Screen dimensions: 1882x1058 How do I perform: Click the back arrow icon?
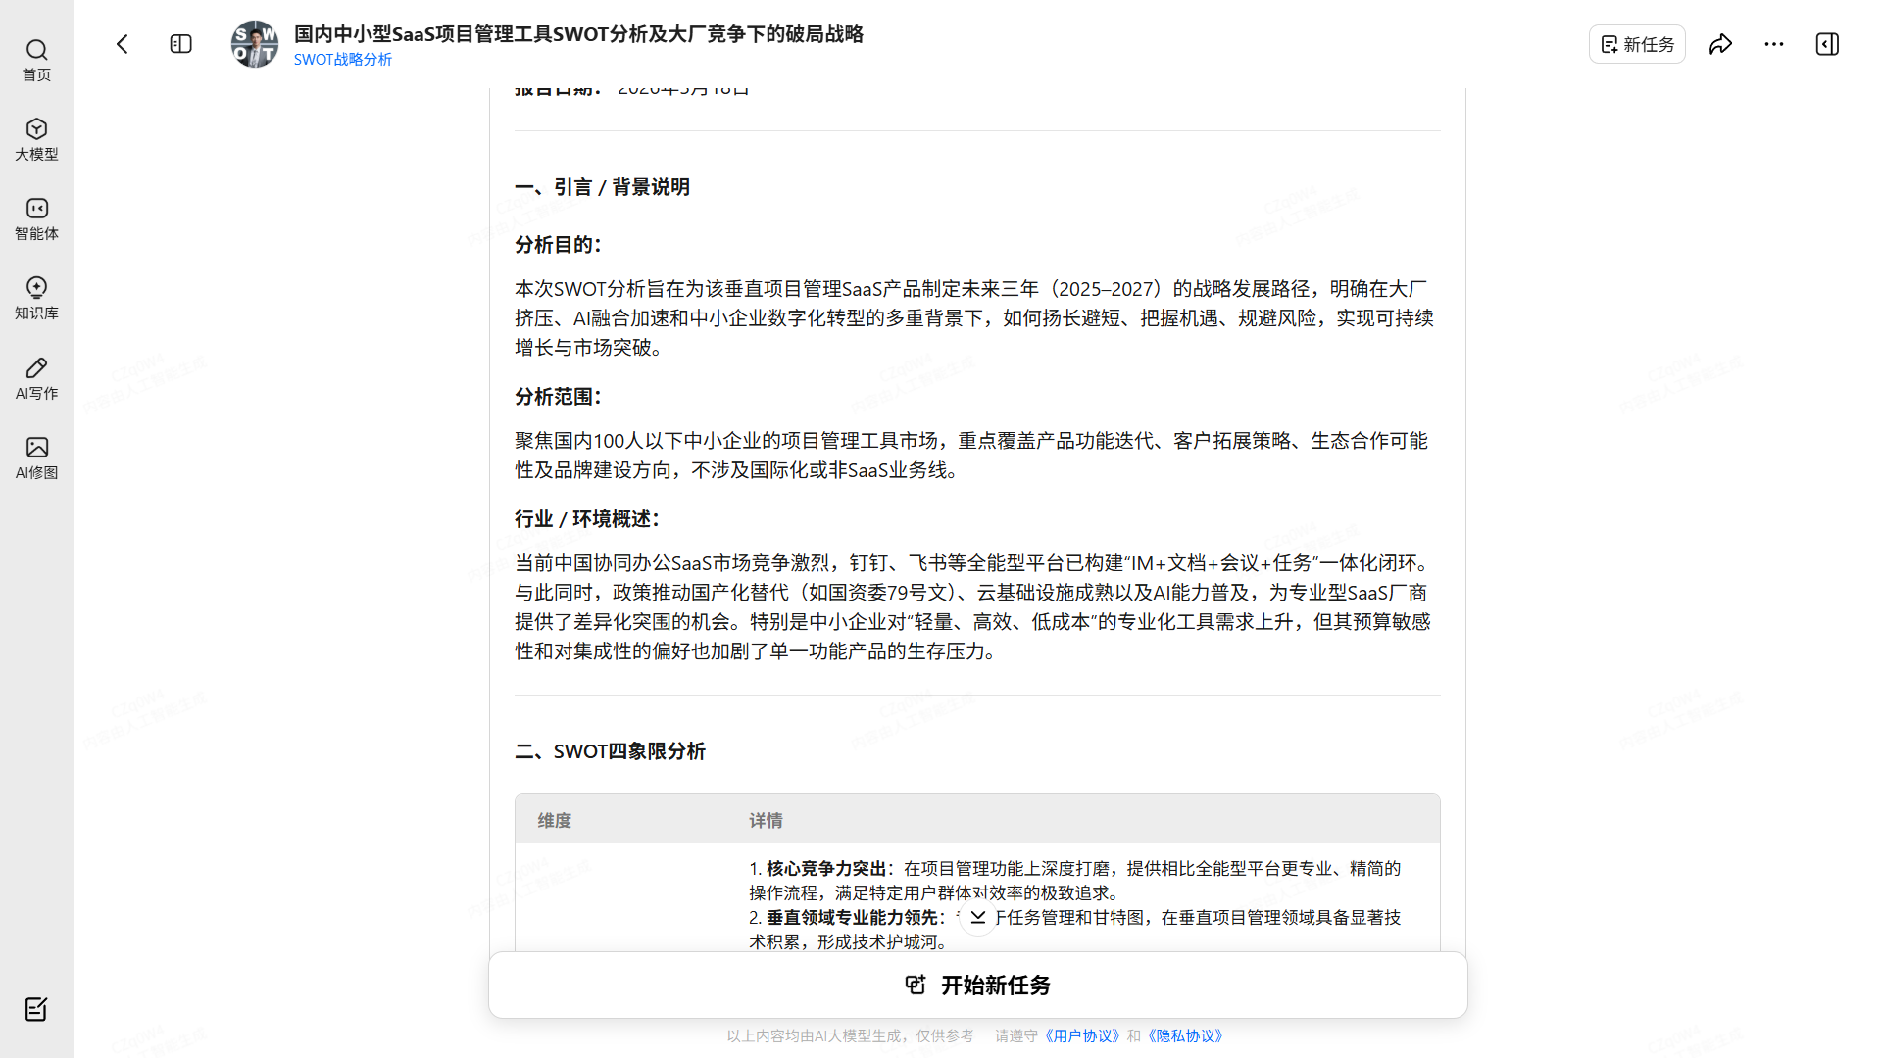pyautogui.click(x=123, y=44)
